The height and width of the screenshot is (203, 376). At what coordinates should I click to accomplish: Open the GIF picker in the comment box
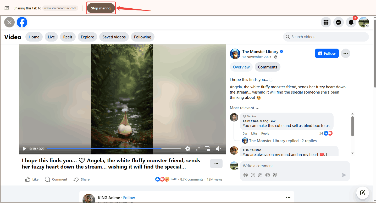(268, 175)
